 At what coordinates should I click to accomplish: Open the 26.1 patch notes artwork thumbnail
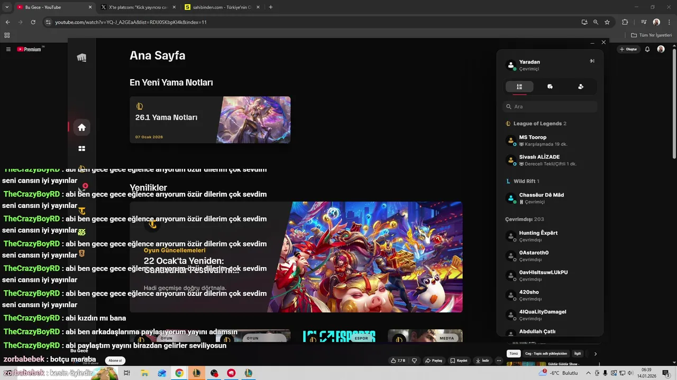coord(253,120)
